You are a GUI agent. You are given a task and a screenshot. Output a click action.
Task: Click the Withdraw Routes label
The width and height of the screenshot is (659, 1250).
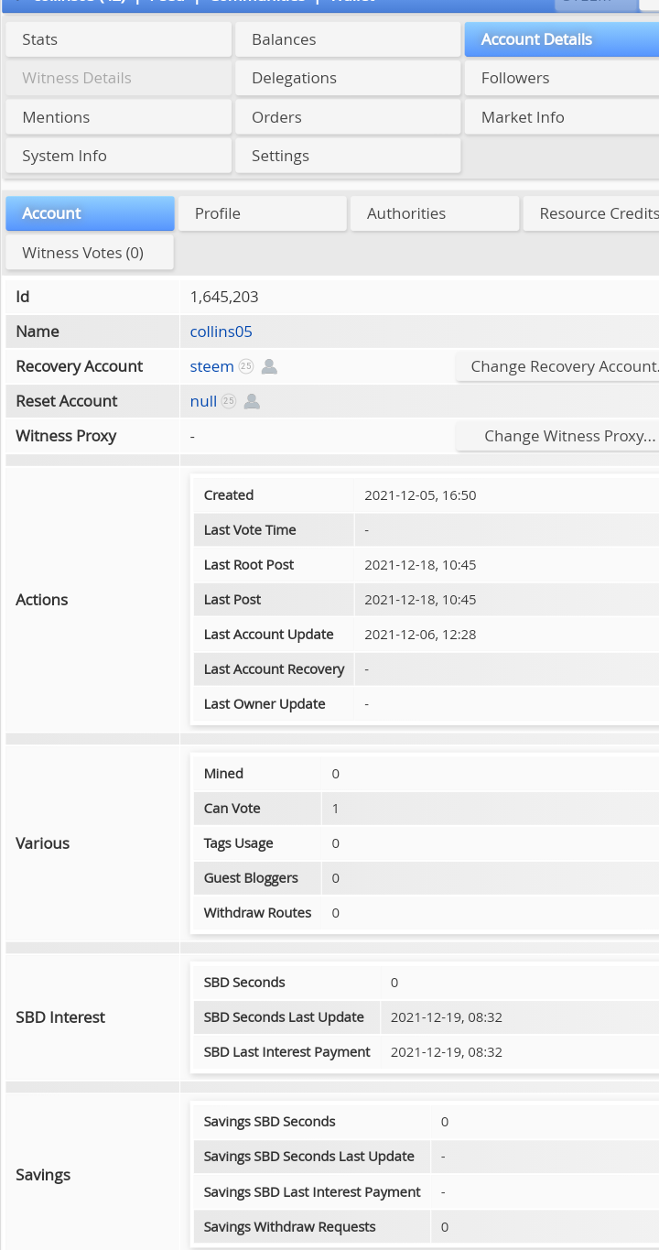(257, 913)
